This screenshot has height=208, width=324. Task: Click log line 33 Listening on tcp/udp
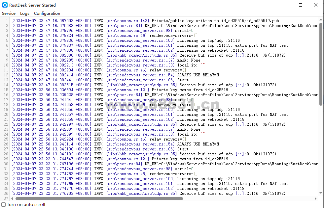click(x=126, y=179)
